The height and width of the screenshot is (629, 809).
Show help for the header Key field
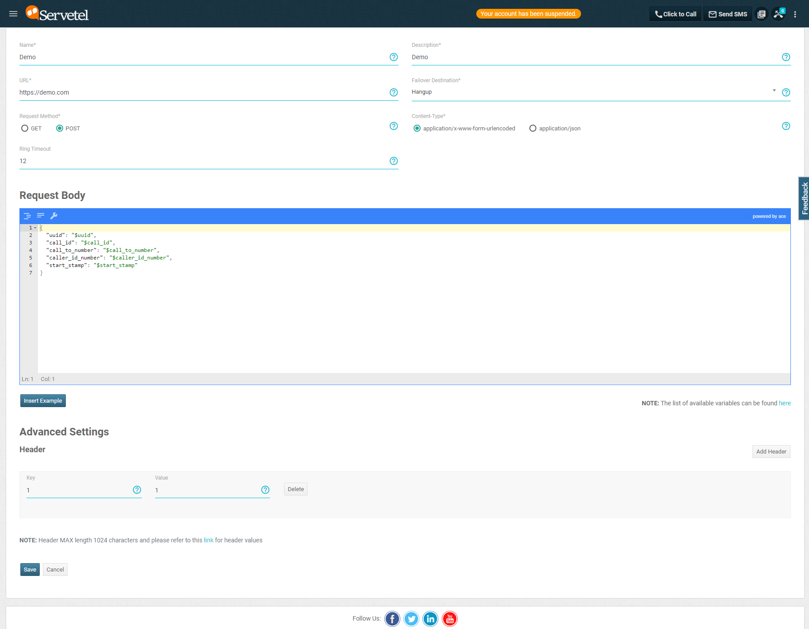pyautogui.click(x=137, y=490)
